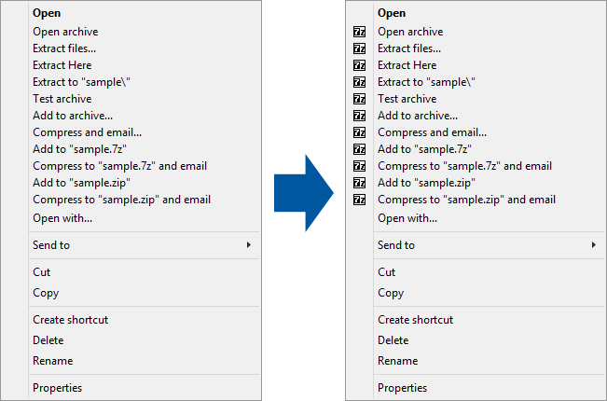607x401 pixels.
Task: Choose Extract Here text in right menu
Action: pos(407,65)
